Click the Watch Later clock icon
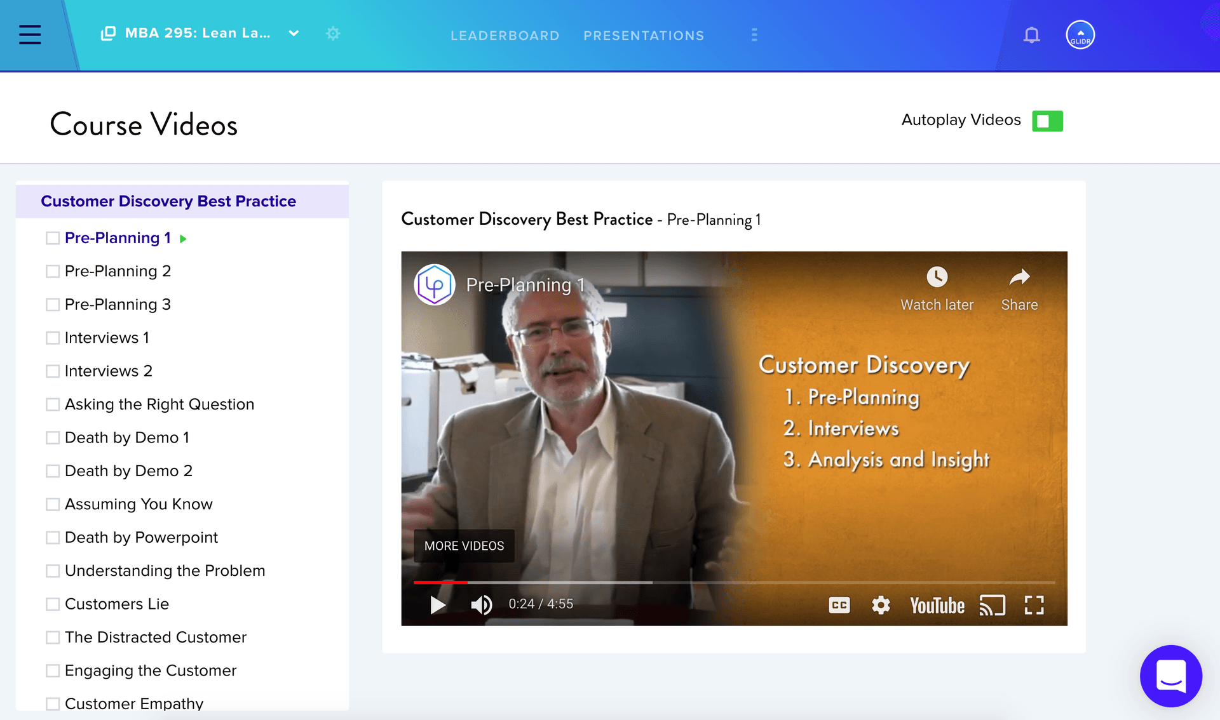Screen dimensions: 1220x720 (935, 276)
